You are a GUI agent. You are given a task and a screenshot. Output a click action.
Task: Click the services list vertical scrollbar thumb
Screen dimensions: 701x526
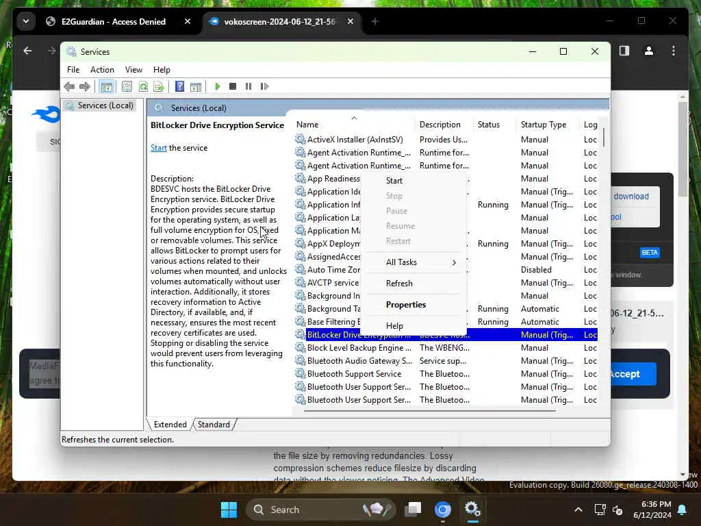[x=604, y=137]
